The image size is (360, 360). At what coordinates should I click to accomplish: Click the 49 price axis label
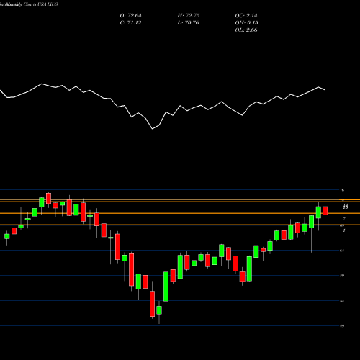point(342,326)
